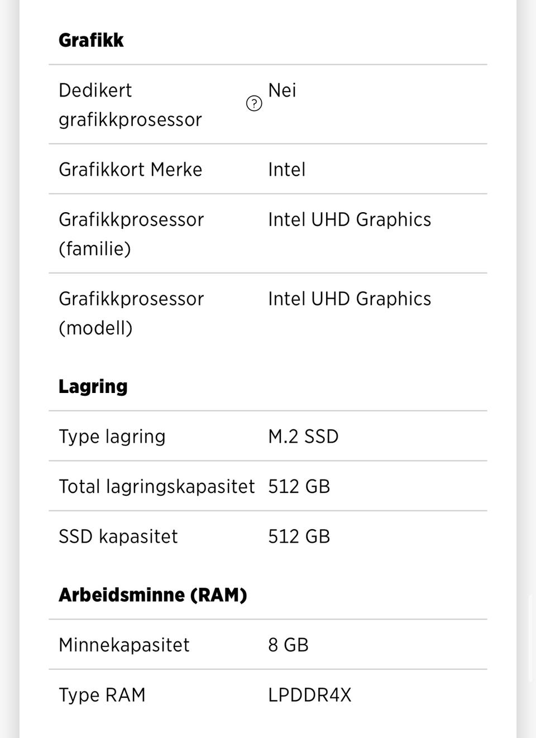Select the 8 GB Minnekapasitet value
The height and width of the screenshot is (738, 536).
[x=288, y=645]
